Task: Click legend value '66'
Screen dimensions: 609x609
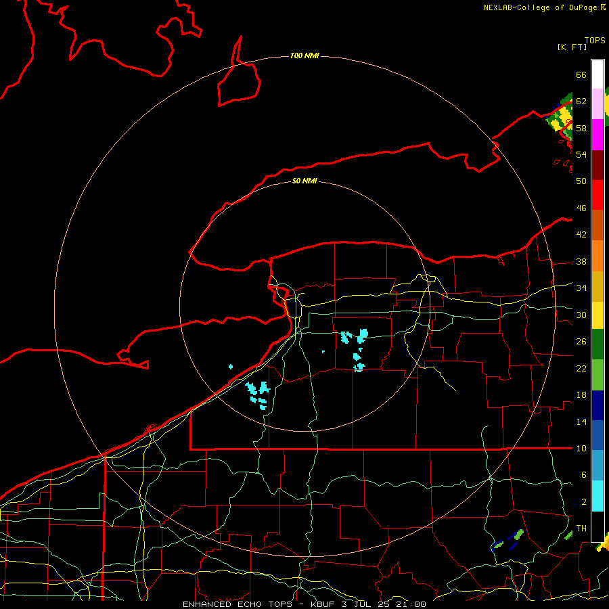Action: pos(581,74)
